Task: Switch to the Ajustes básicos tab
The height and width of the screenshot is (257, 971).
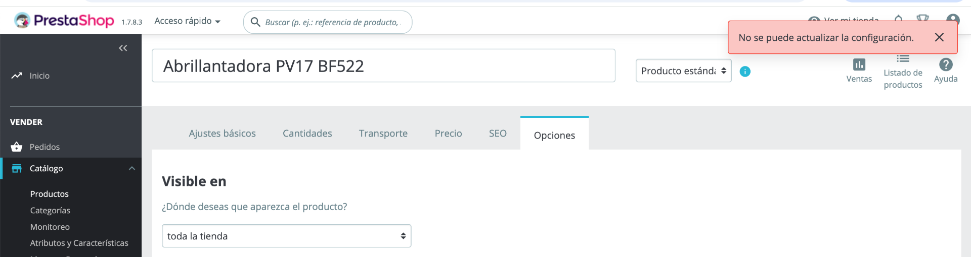Action: pyautogui.click(x=222, y=134)
